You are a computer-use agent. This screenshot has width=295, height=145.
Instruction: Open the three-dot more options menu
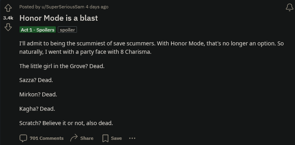(132, 138)
